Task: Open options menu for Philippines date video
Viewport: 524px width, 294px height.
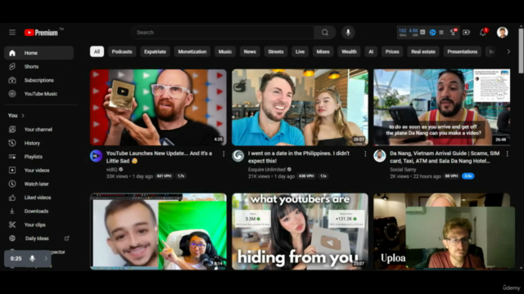Action: pos(365,154)
